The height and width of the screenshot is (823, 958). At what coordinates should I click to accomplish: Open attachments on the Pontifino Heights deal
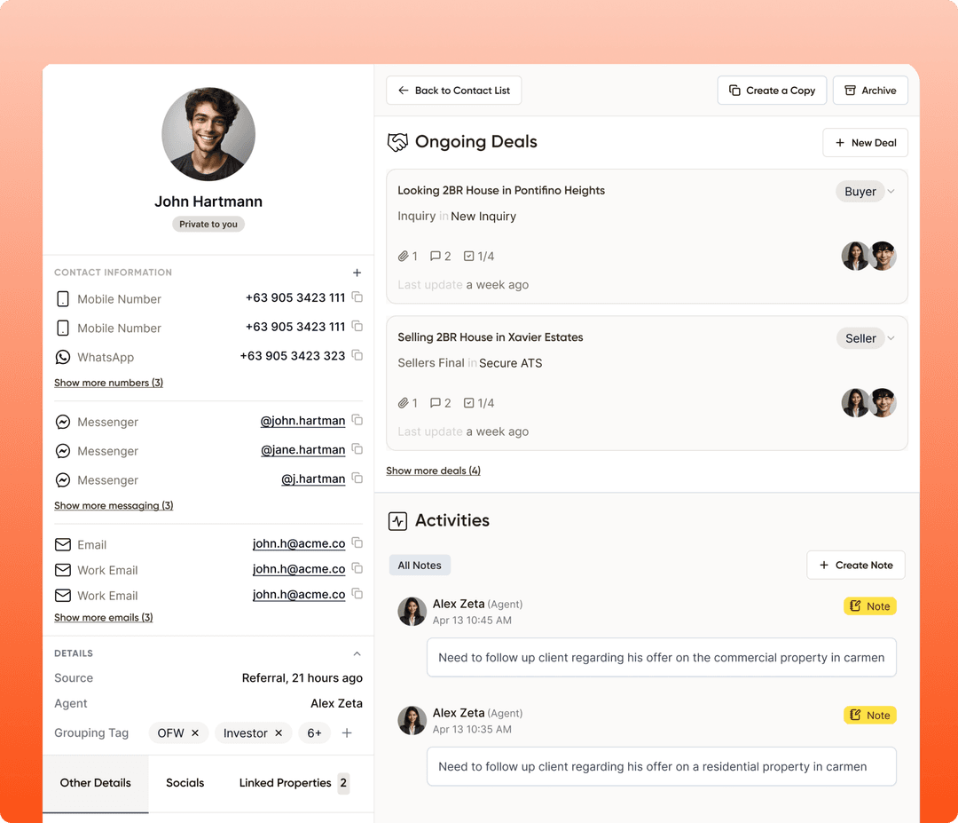pos(407,257)
